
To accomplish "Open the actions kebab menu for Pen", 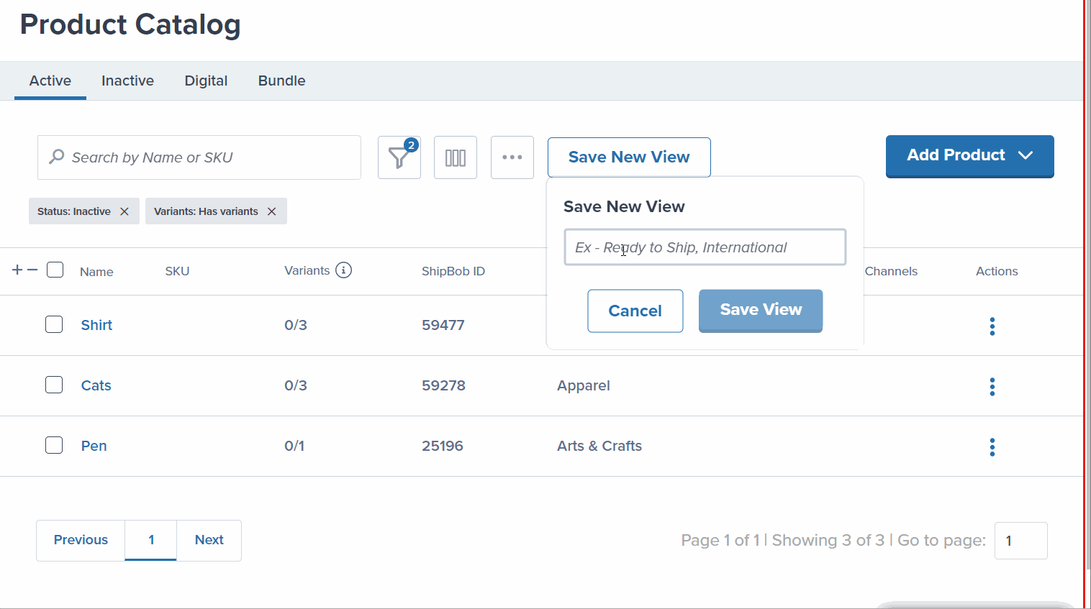I will [992, 447].
